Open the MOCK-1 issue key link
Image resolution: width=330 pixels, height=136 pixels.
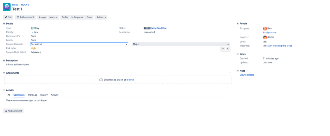25,5
